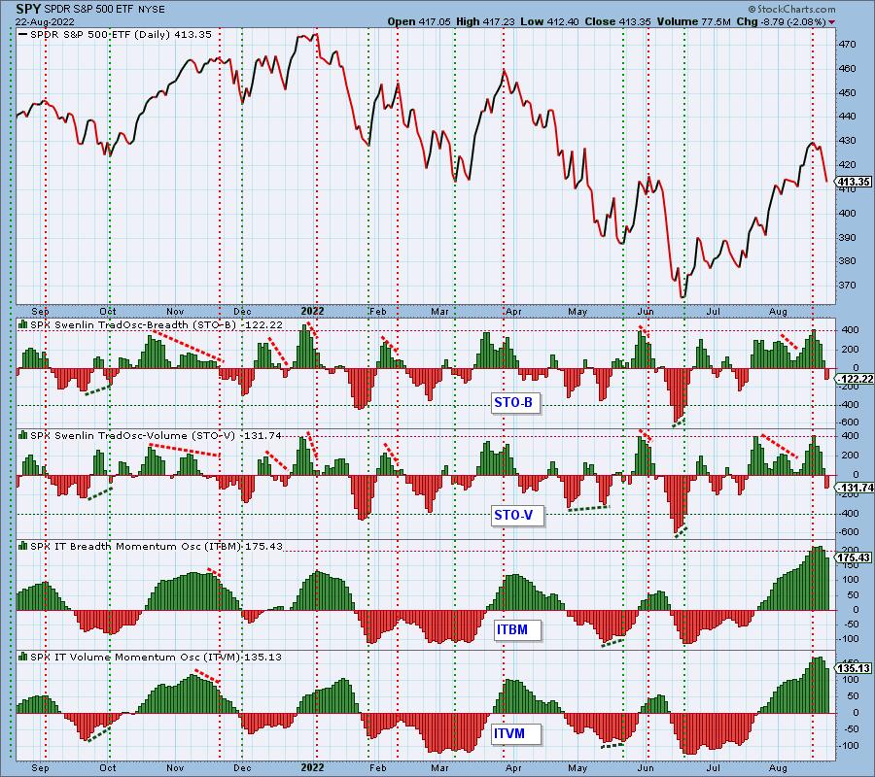
Task: Click the STO-V annotation label box
Action: [x=515, y=515]
